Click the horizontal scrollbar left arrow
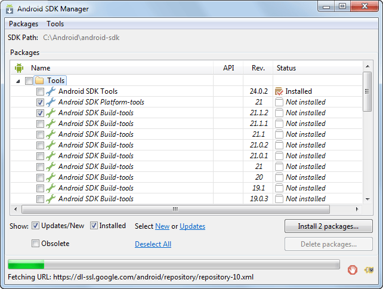The height and width of the screenshot is (289, 383). coord(16,210)
